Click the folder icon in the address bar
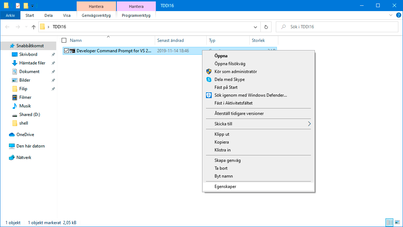Image resolution: width=403 pixels, height=227 pixels. click(x=42, y=27)
